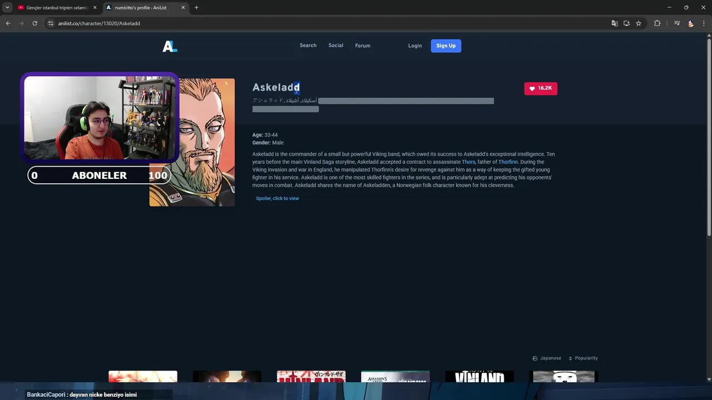Open the Forum menu item
712x400 pixels.
point(363,46)
